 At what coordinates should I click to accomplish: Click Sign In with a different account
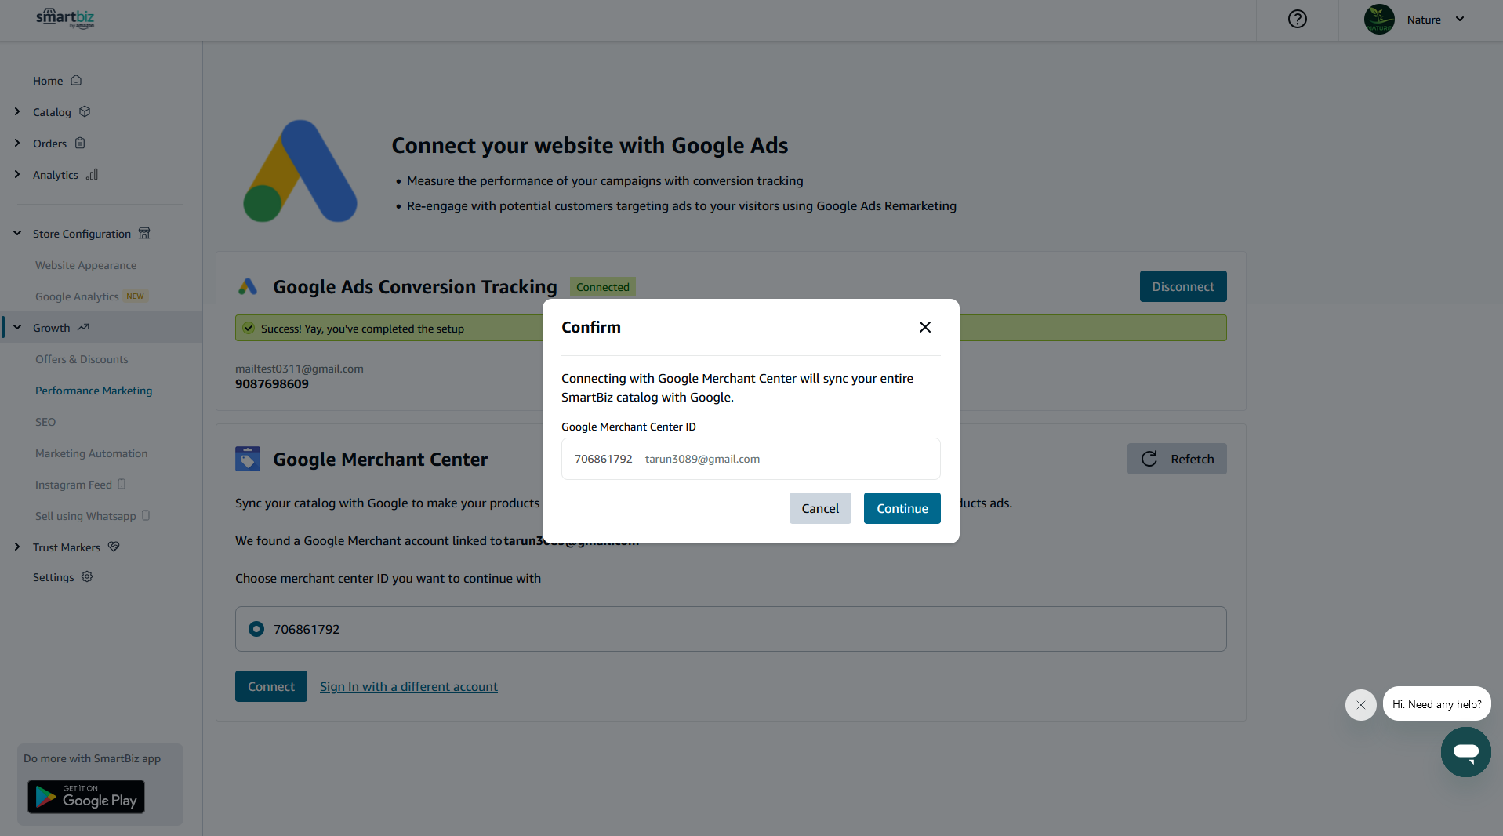(x=408, y=686)
